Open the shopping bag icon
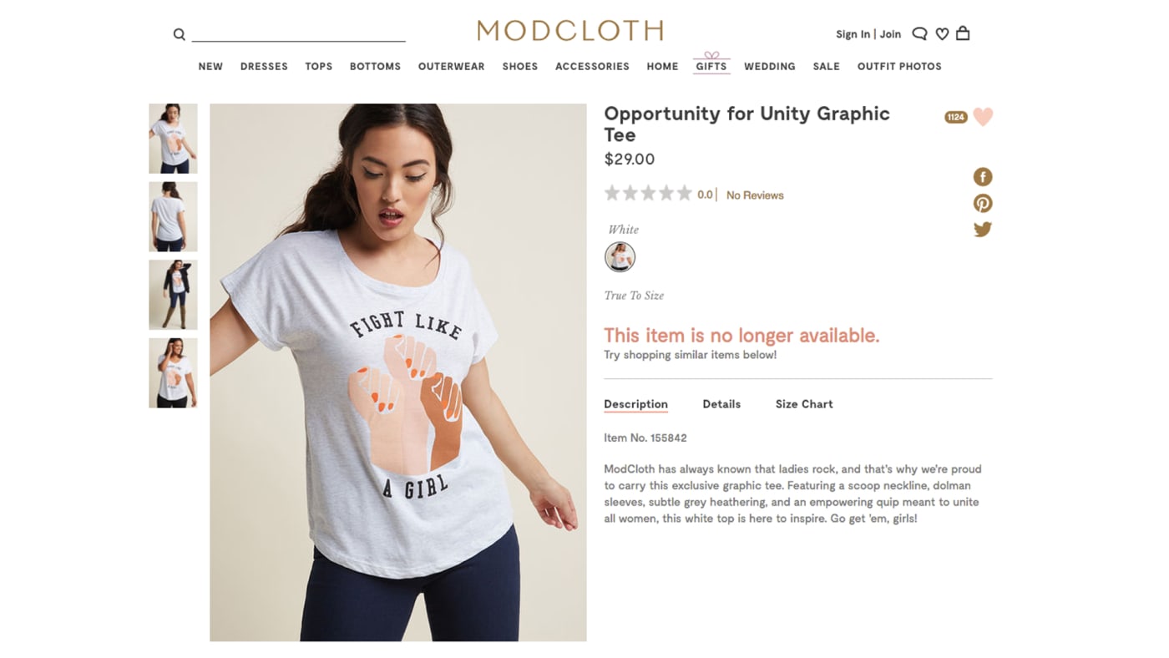 point(963,33)
